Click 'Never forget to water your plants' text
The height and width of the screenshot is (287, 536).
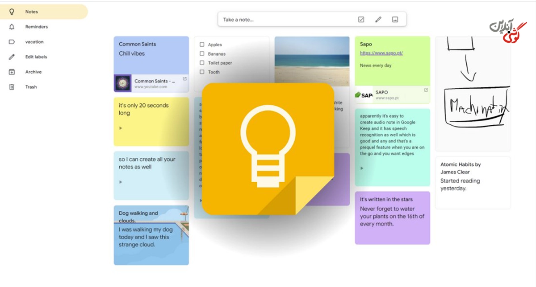[392, 216]
